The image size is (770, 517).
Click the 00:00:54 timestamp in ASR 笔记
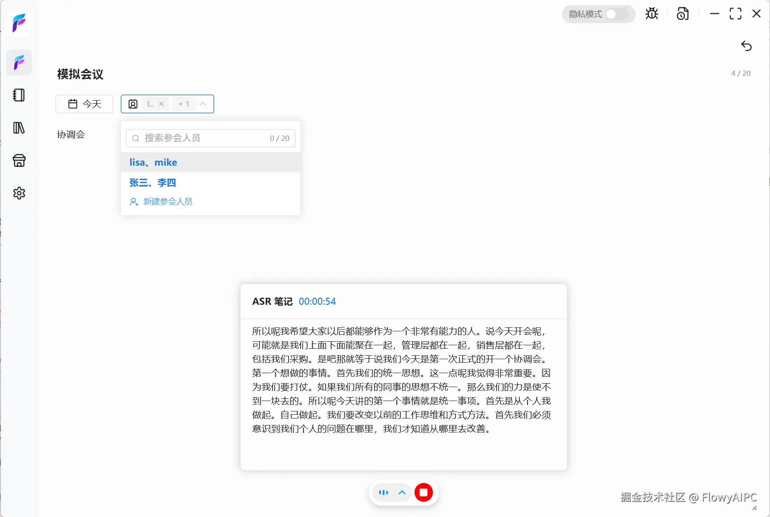(x=317, y=301)
